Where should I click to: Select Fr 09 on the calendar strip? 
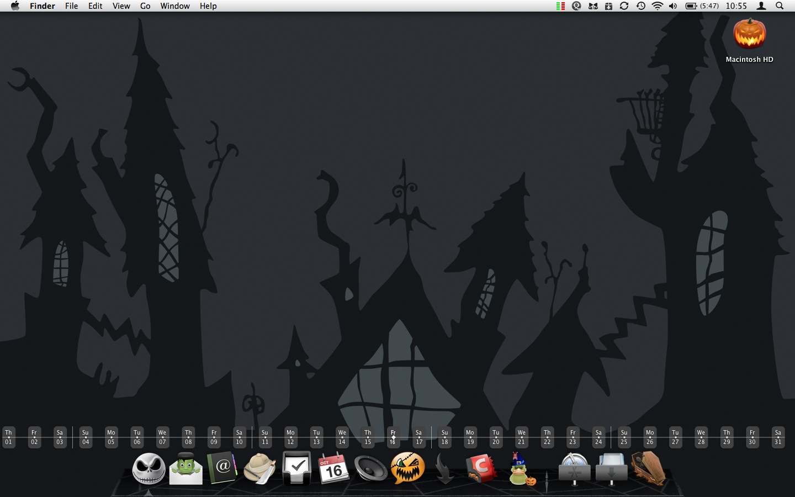click(214, 437)
